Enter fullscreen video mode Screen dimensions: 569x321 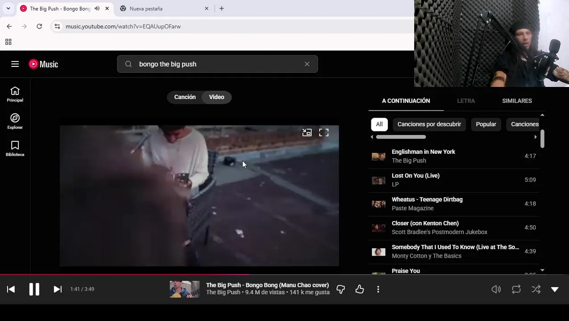click(324, 132)
